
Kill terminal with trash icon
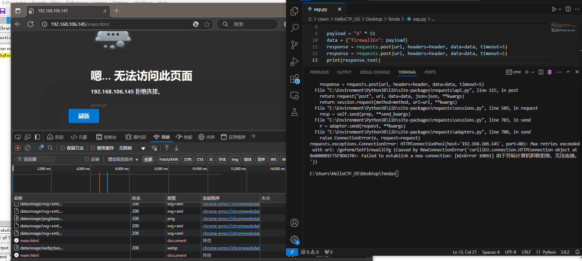coord(549,72)
